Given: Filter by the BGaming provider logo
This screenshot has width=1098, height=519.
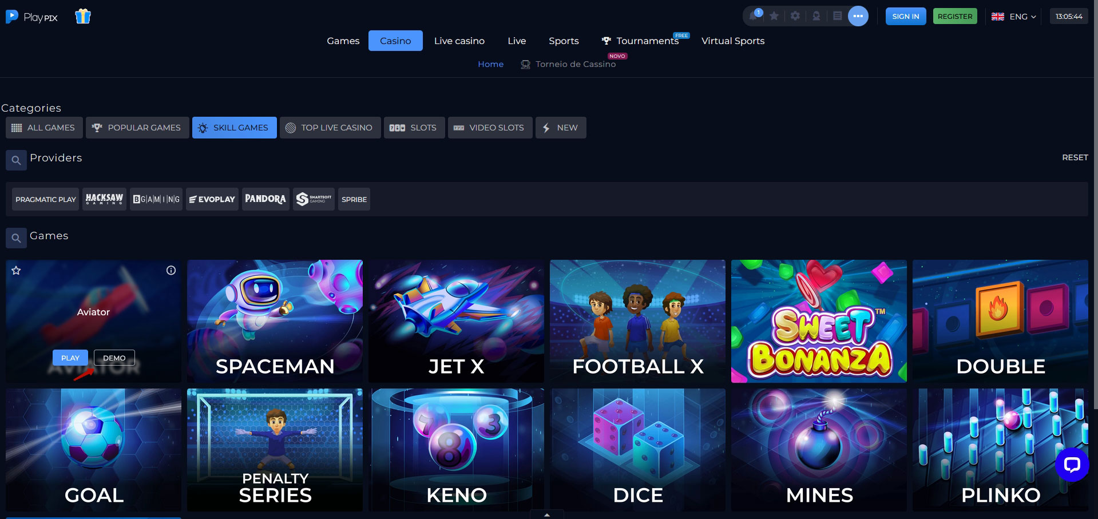Looking at the screenshot, I should click(156, 199).
